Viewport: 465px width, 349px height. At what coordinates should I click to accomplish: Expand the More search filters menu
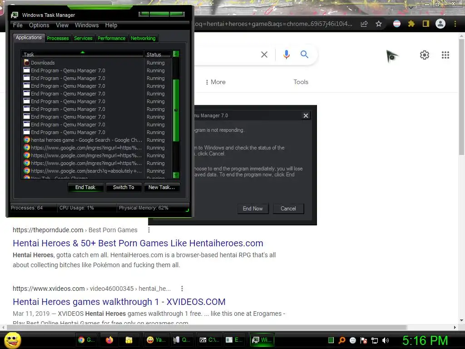point(216,82)
